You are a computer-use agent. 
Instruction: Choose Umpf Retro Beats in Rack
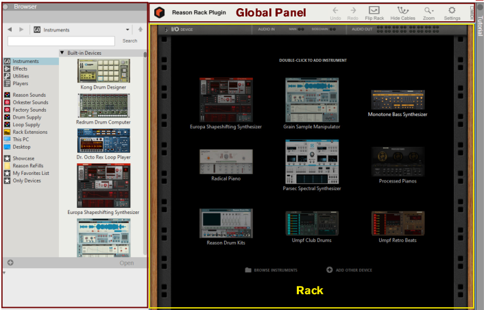click(398, 227)
